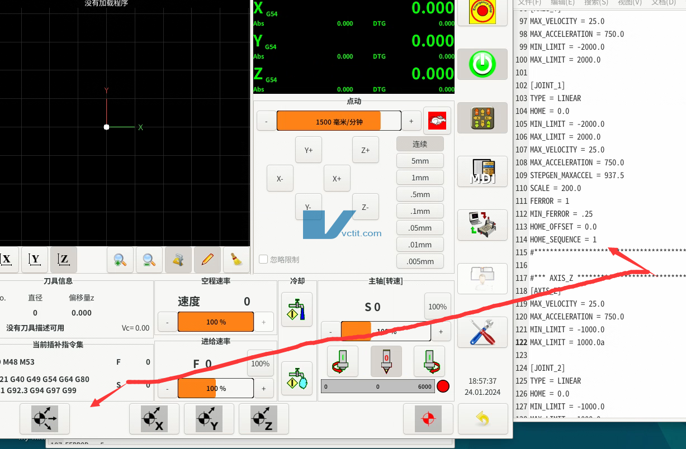Select .01mm jog increment

(420, 245)
